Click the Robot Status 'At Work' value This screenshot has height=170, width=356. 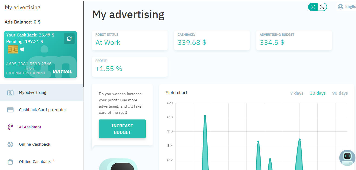108,43
